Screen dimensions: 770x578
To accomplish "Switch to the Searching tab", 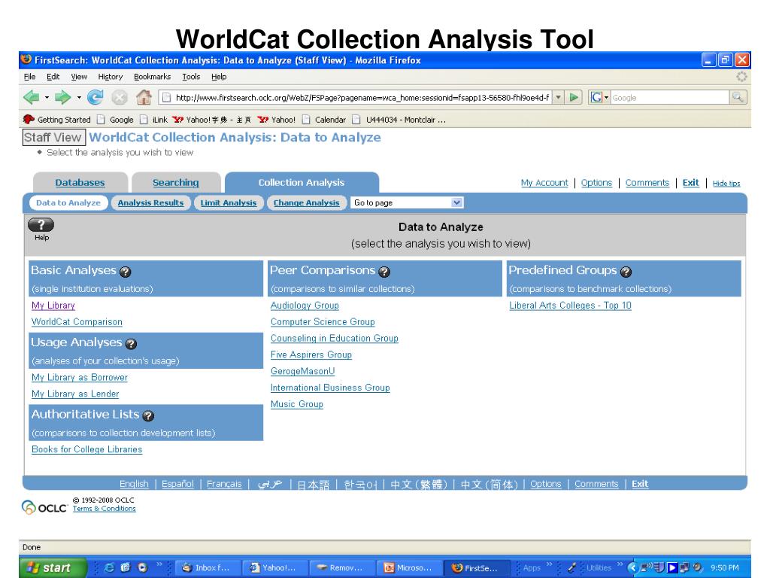I will 175,183.
